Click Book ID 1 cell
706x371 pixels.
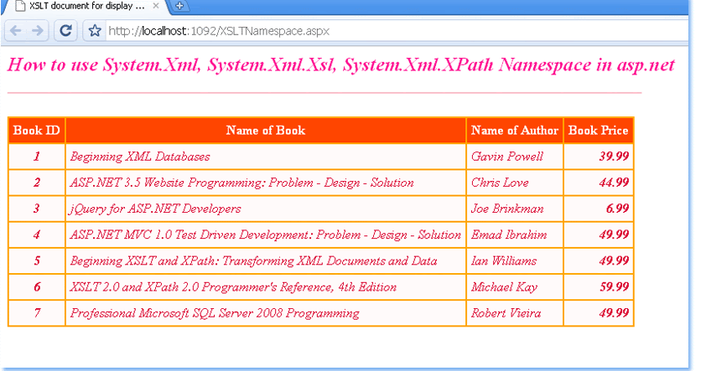(x=36, y=157)
